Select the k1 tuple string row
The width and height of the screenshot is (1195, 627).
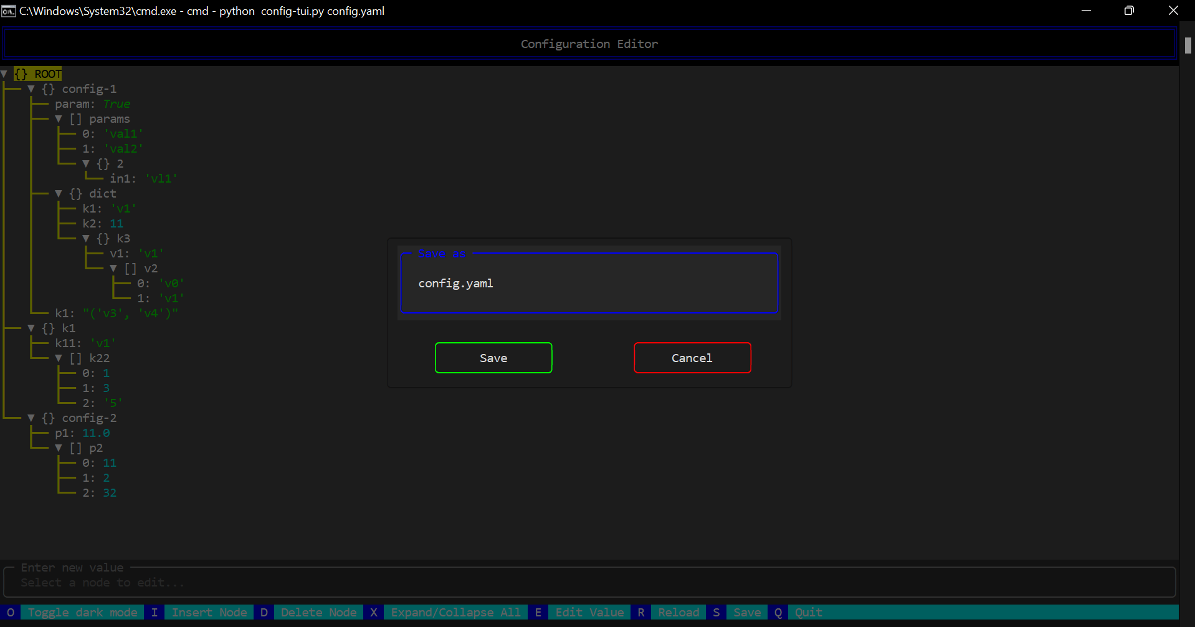tap(117, 313)
